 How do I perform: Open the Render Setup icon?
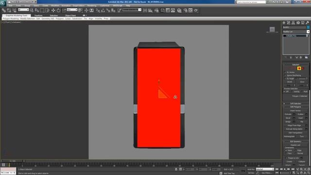pyautogui.click(x=185, y=10)
